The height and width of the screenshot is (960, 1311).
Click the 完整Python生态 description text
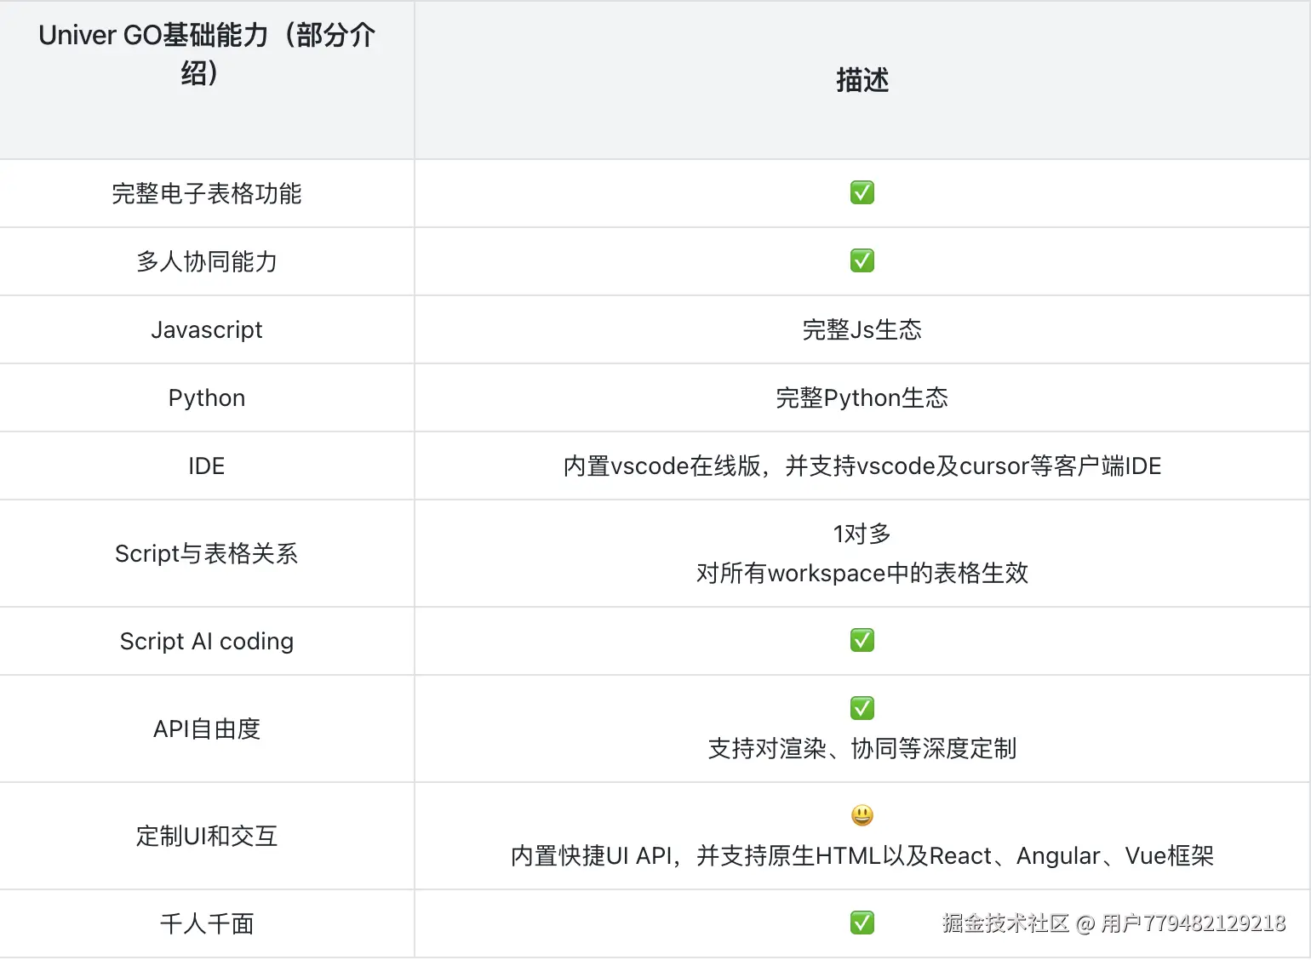pyautogui.click(x=862, y=397)
